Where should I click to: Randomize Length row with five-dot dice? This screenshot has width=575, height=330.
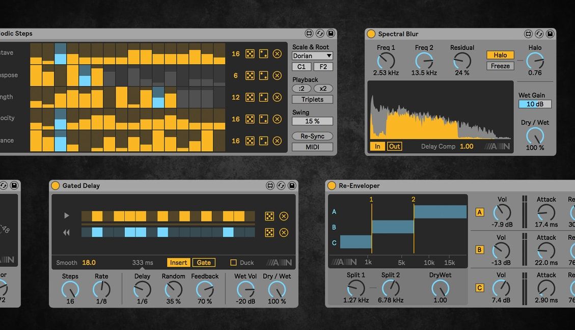tap(250, 97)
